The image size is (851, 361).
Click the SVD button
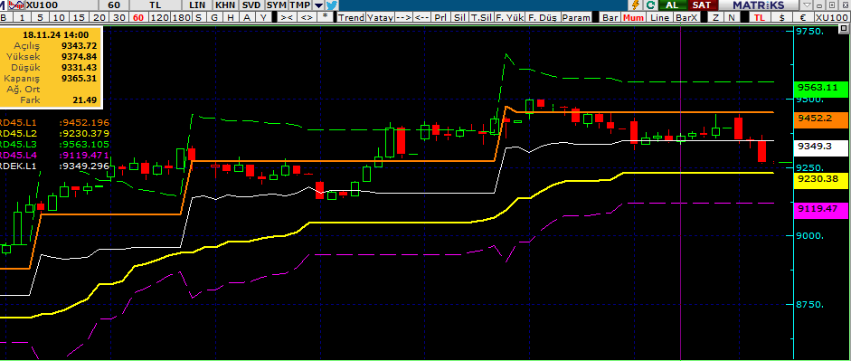[x=251, y=5]
